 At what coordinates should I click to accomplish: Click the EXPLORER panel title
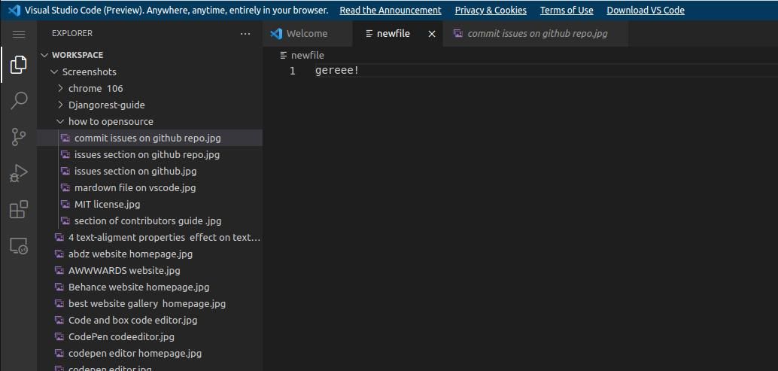point(72,34)
